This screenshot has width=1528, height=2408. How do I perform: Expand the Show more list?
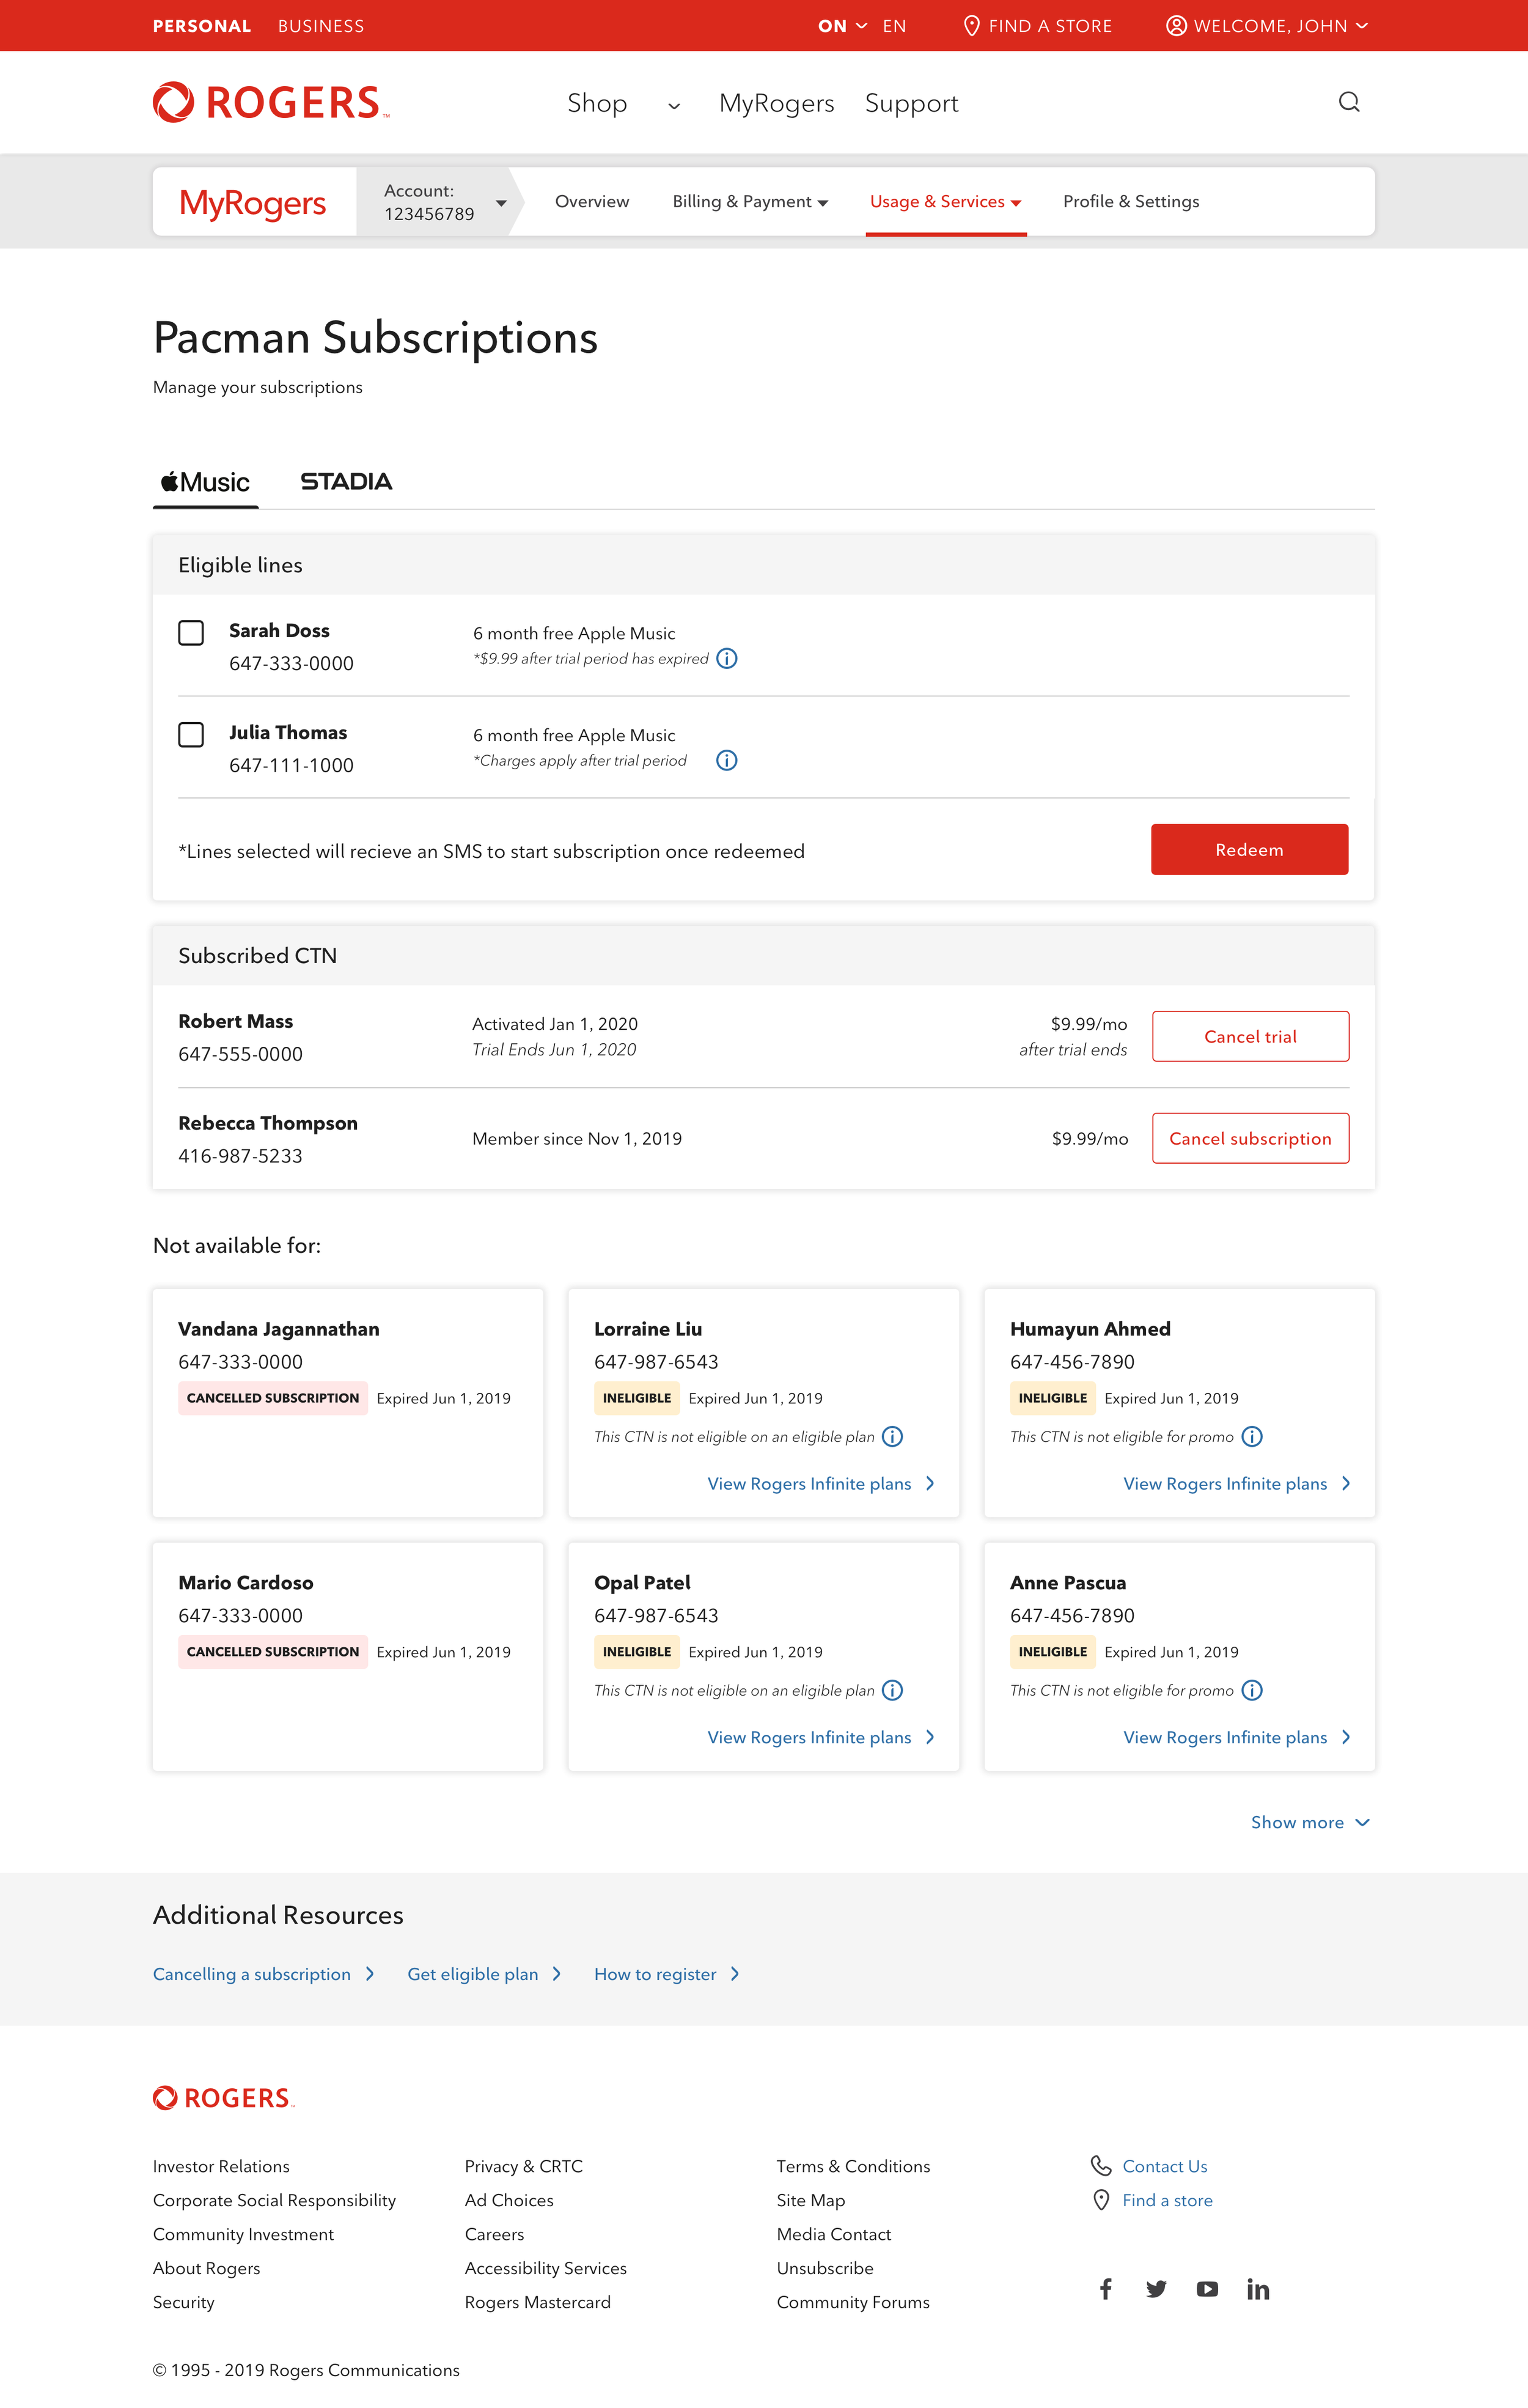tap(1309, 1822)
